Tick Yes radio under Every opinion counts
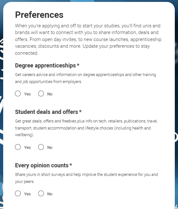178x209 pixels. click(x=18, y=193)
